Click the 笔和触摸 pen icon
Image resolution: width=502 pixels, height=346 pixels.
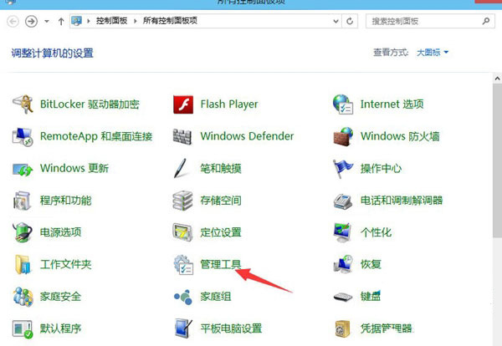click(180, 168)
